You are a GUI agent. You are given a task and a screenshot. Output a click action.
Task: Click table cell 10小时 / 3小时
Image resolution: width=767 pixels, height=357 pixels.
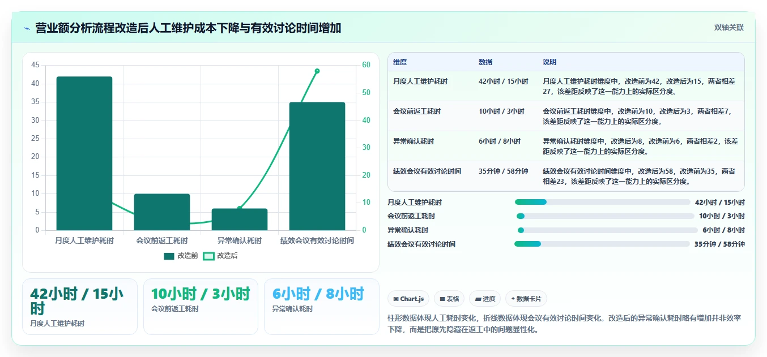[x=501, y=111]
